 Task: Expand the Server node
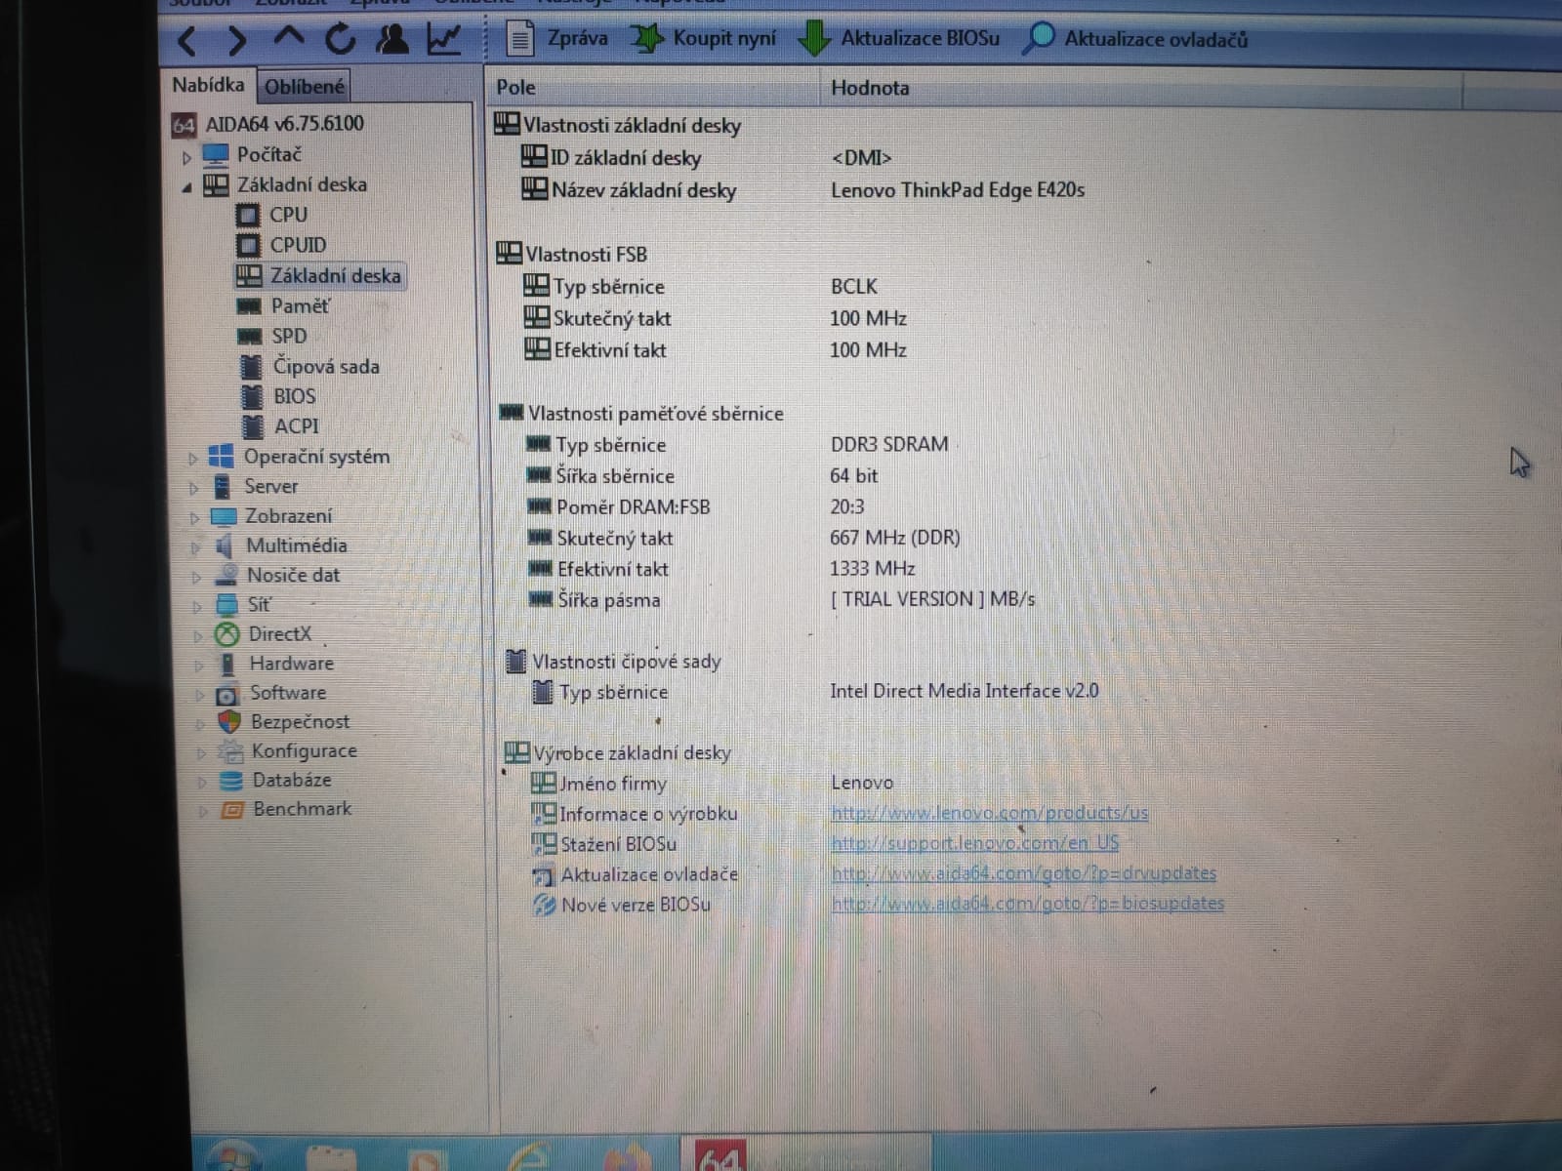click(x=194, y=488)
